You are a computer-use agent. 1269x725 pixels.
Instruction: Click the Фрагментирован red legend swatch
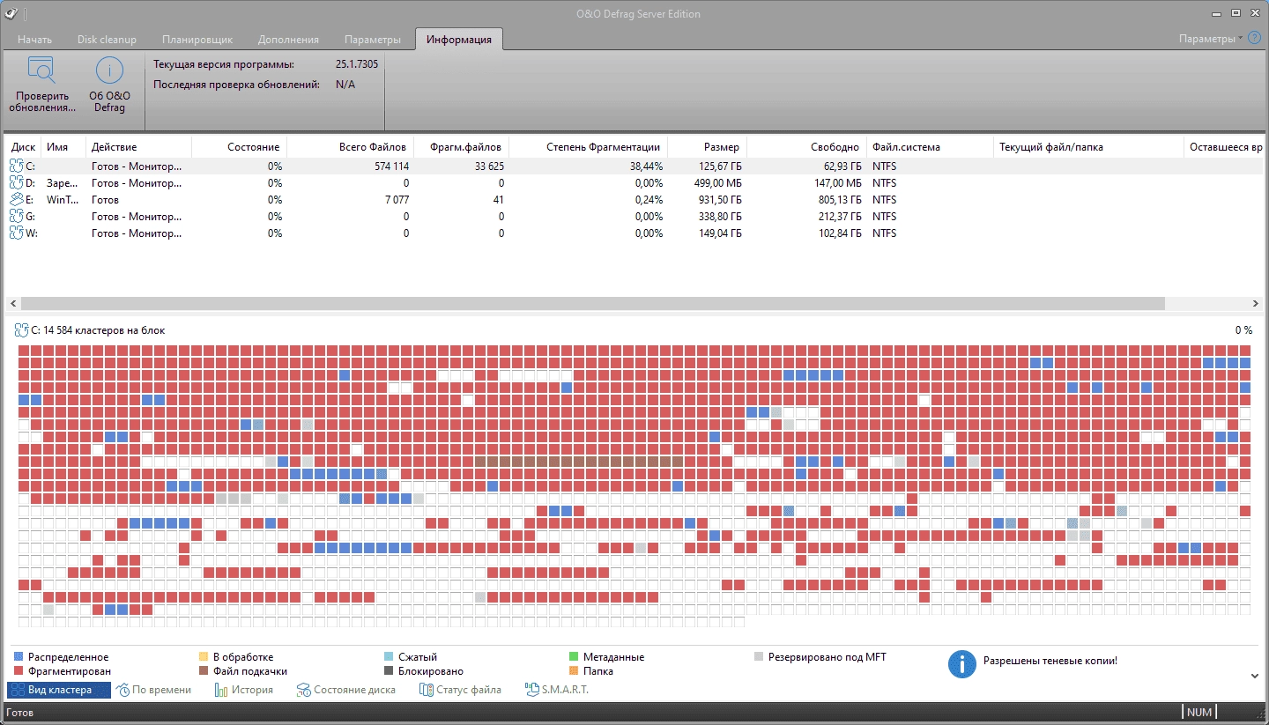[x=19, y=671]
